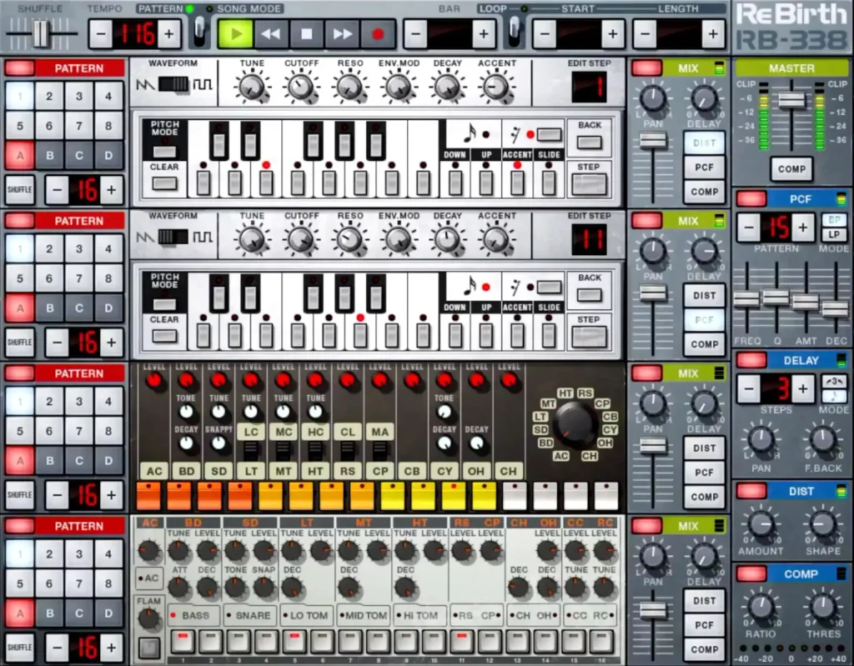The height and width of the screenshot is (666, 854).
Task: Toggle Accent button on first synth
Action: (517, 183)
